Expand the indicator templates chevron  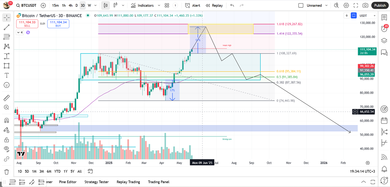click(159, 6)
